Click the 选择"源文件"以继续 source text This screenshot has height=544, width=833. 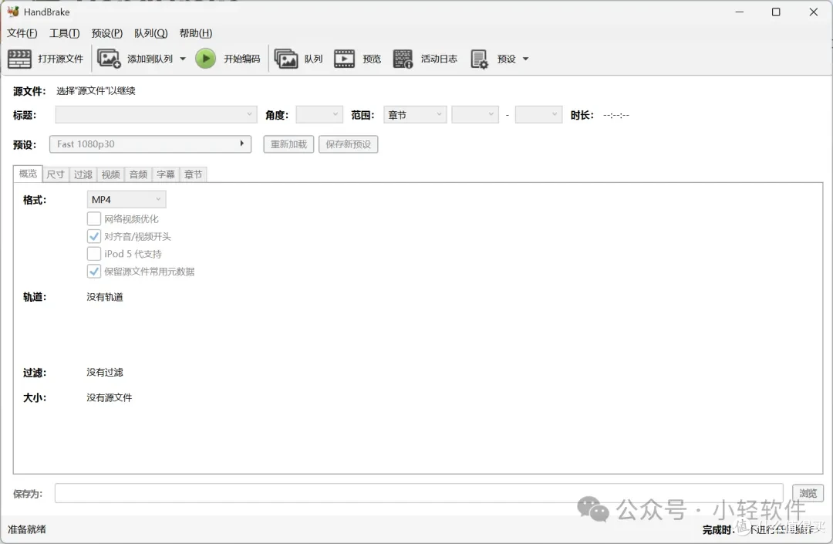pos(96,91)
